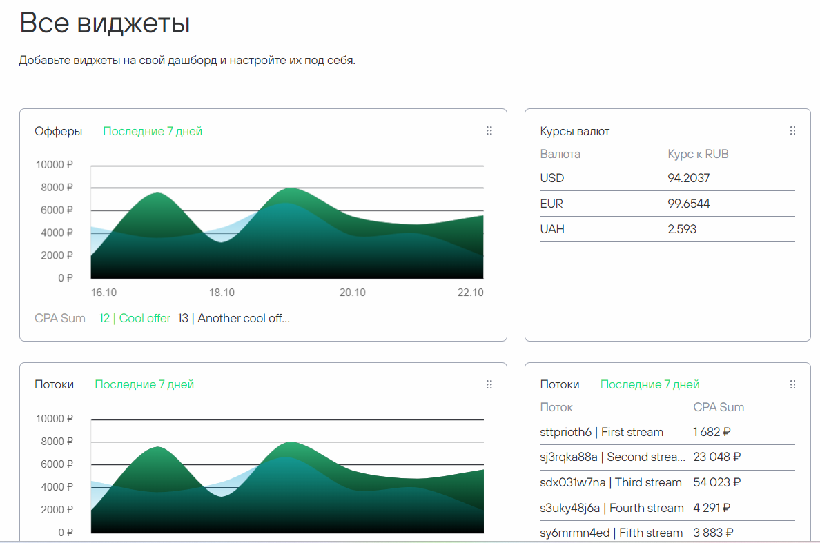The width and height of the screenshot is (820, 543).
Task: Click the Офферы widget title
Action: [58, 131]
